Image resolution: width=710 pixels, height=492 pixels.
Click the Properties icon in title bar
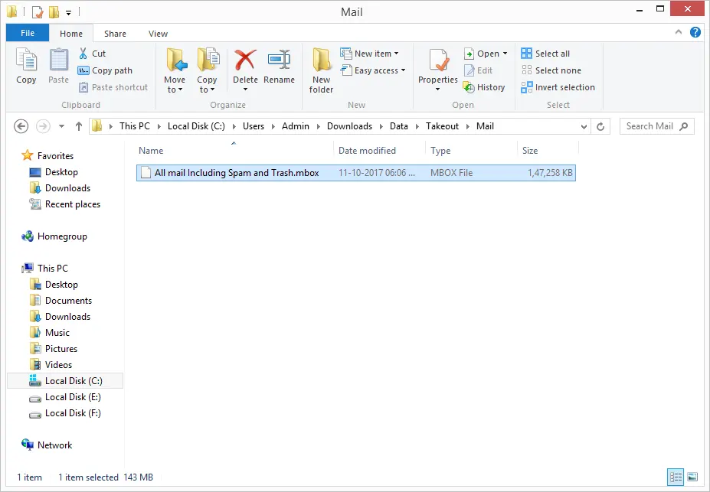tap(37, 11)
